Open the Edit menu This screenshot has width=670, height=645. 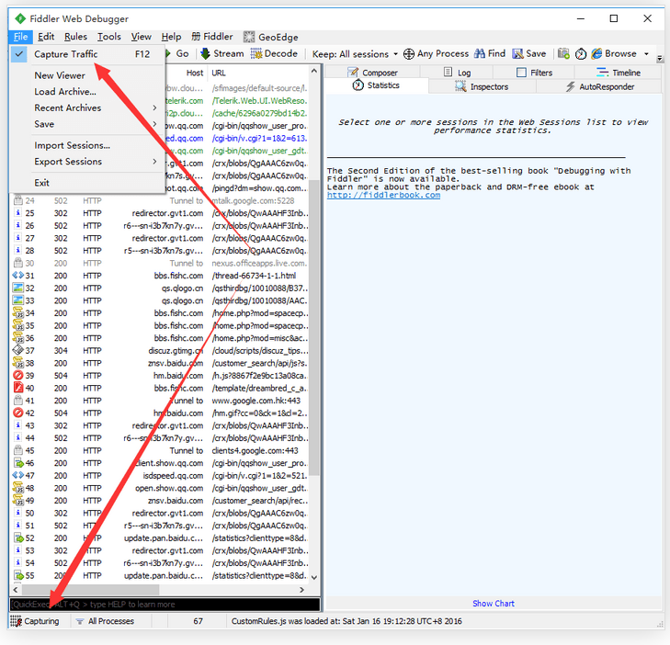46,37
